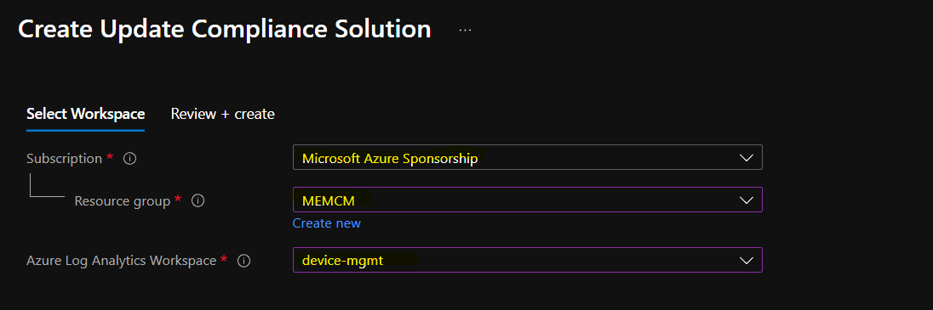Expand the Log Analytics Workspace chevron arrow
The image size is (933, 310).
746,260
